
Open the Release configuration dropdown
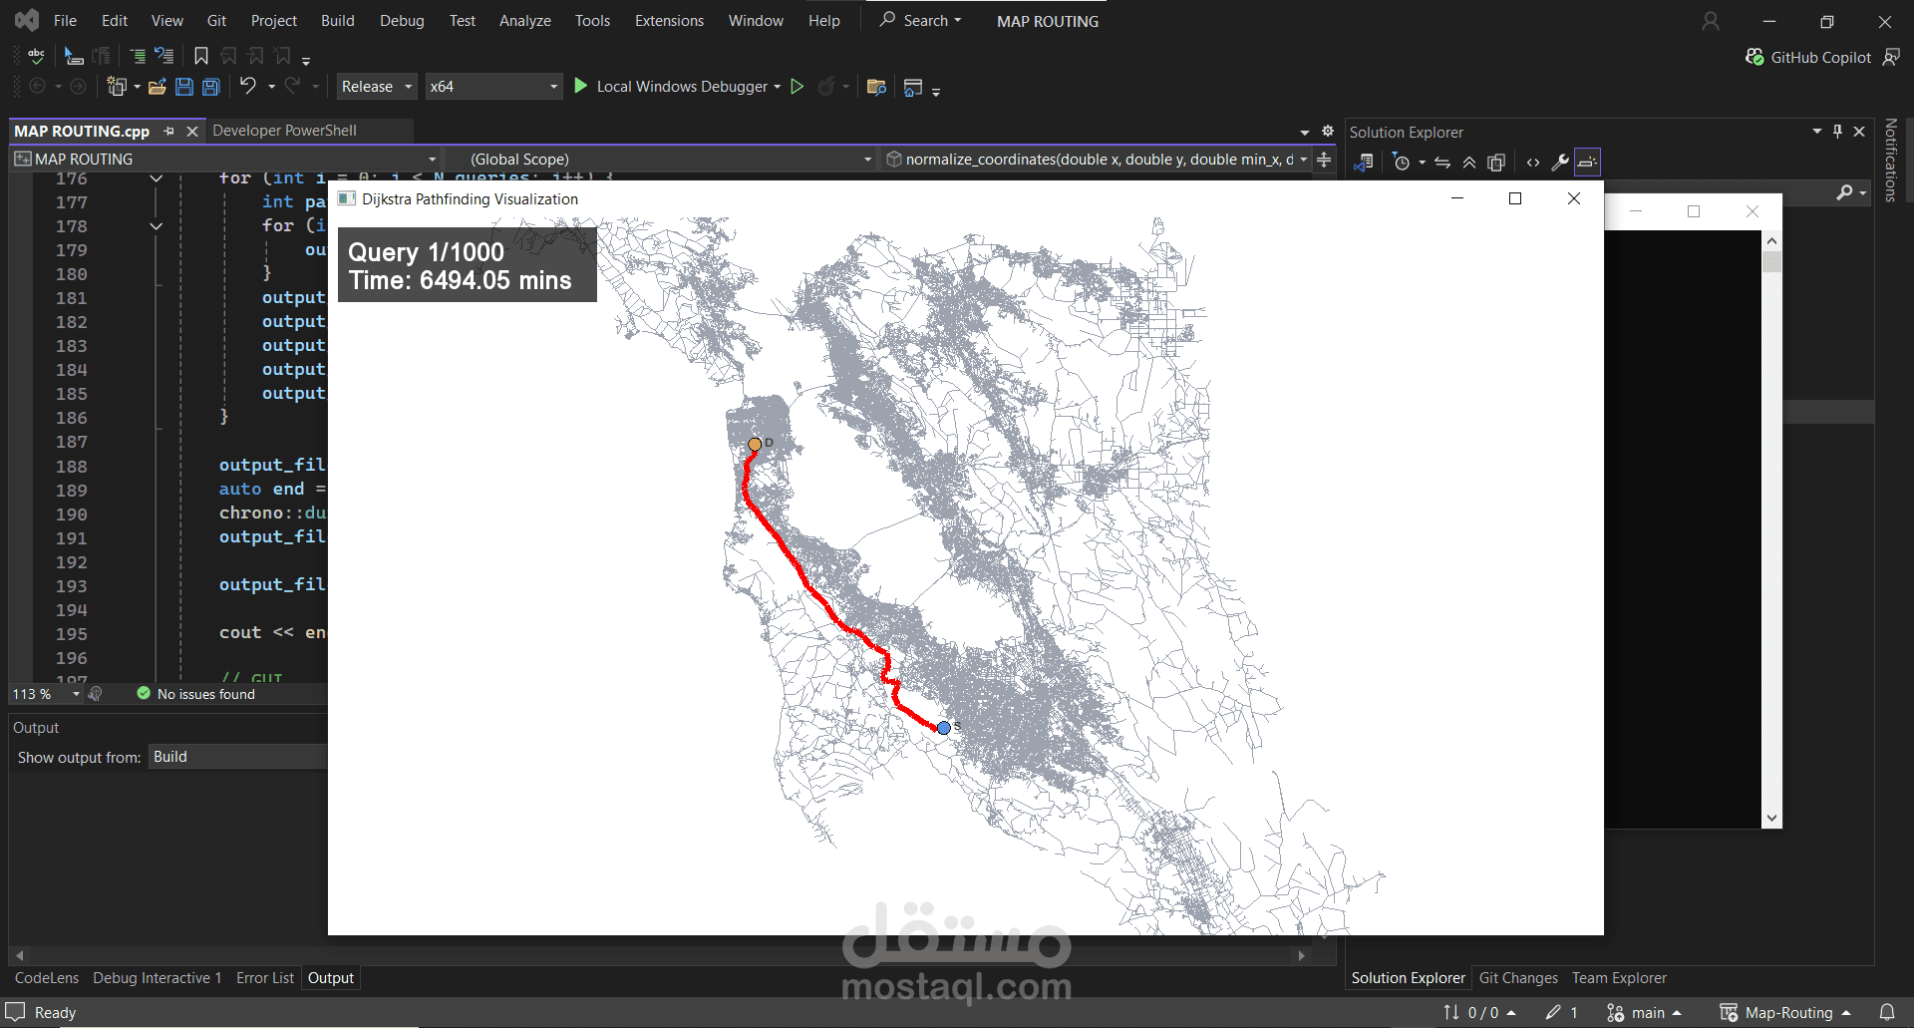[378, 87]
